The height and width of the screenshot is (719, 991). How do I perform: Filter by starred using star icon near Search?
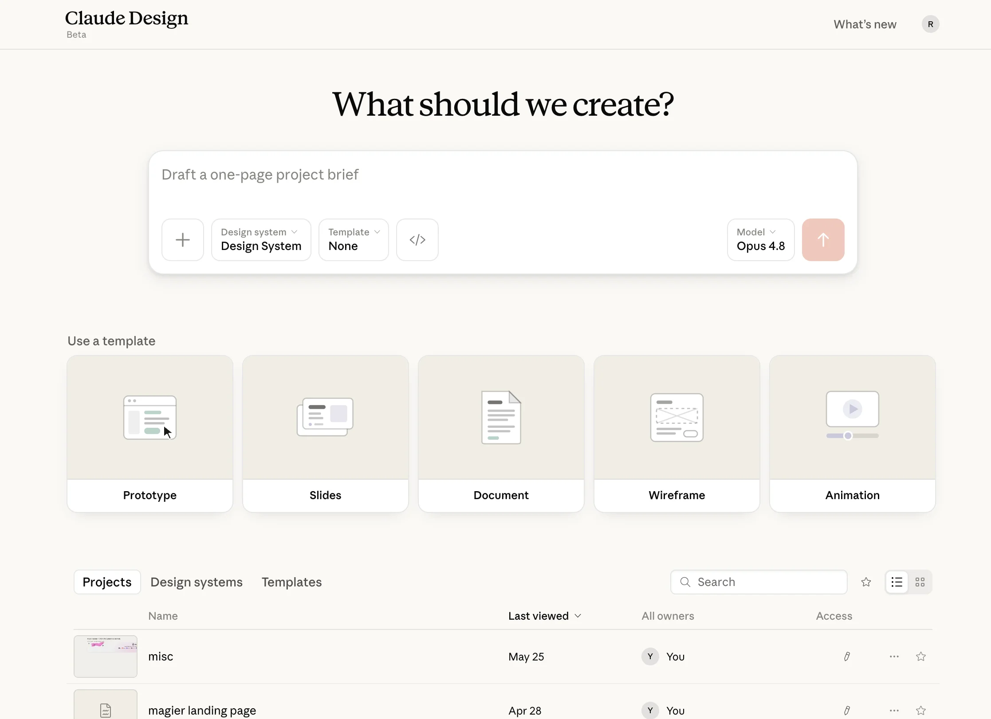coord(866,582)
